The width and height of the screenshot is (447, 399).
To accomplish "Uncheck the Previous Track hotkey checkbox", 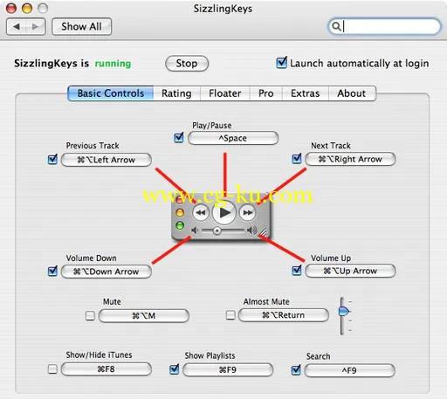I will tap(52, 159).
